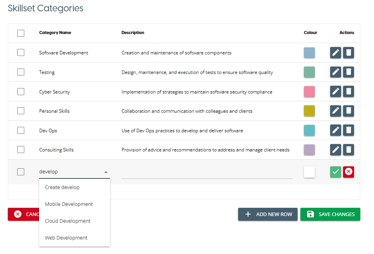Viewport: 374px width, 254px height.
Task: Click the Add New Row button
Action: [x=268, y=214]
